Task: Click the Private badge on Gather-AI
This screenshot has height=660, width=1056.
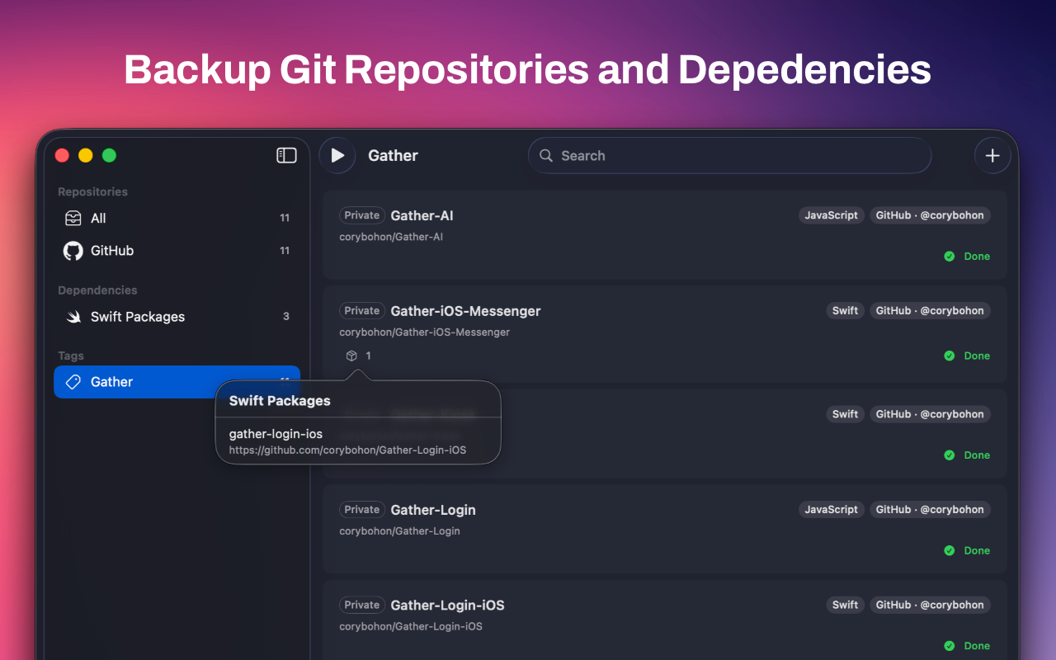Action: point(362,215)
